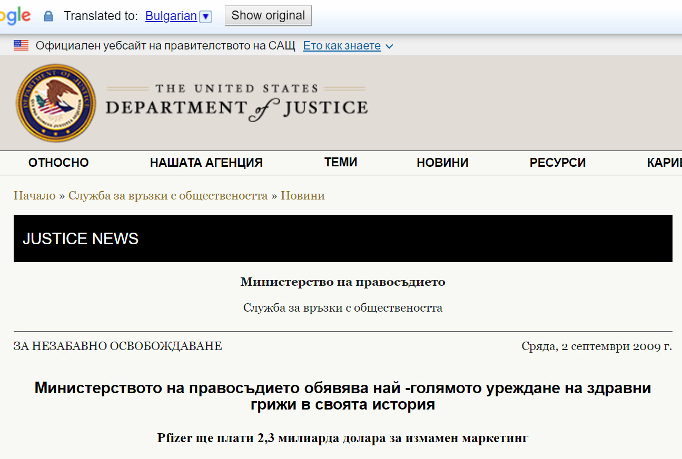Select ТЕМИ in the navigation bar
The width and height of the screenshot is (682, 459).
[x=341, y=162]
